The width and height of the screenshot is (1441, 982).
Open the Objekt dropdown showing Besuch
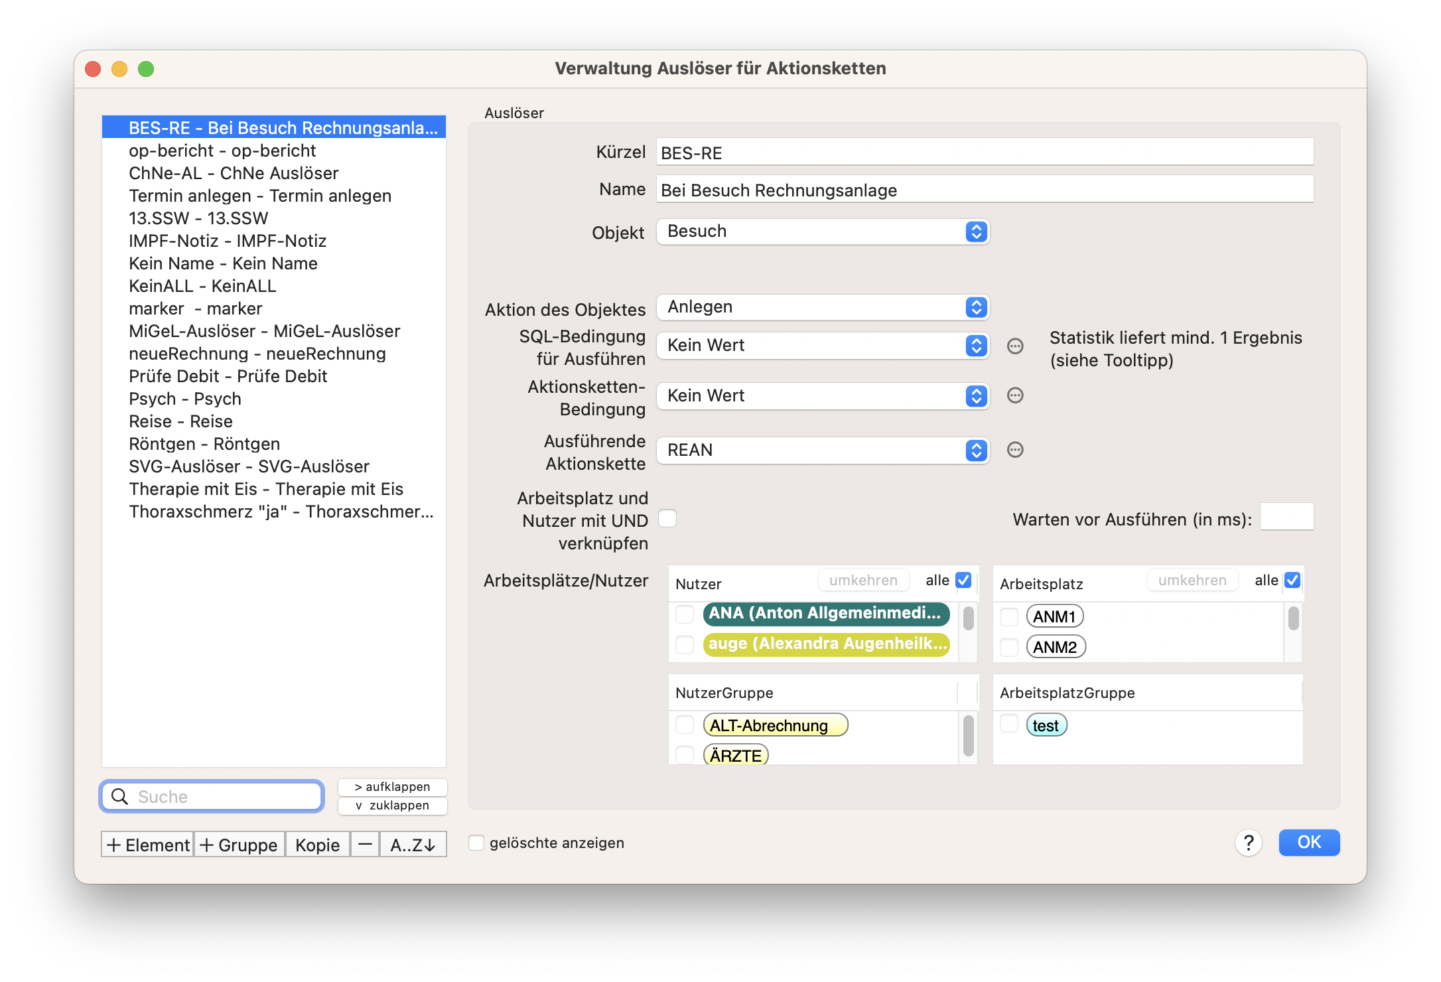823,232
